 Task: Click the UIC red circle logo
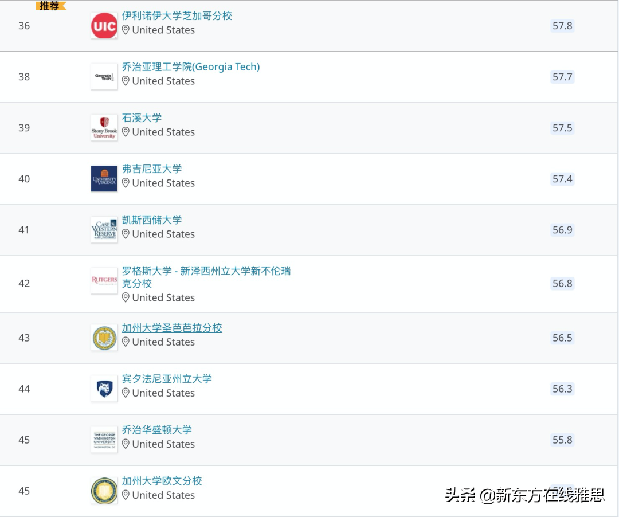(x=103, y=25)
